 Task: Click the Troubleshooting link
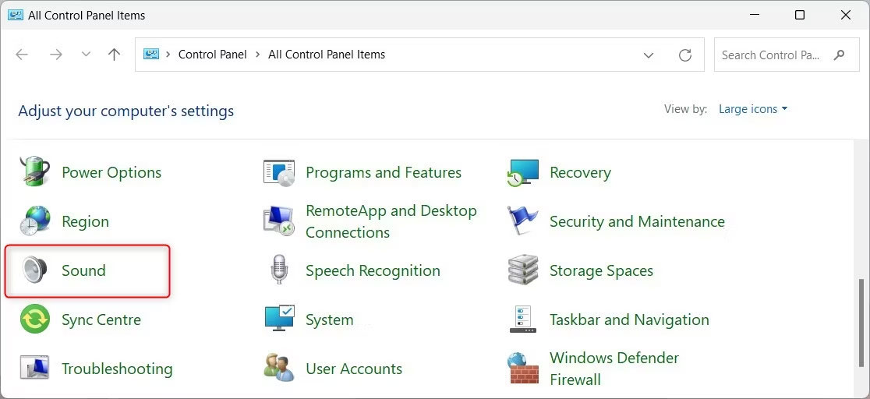117,369
